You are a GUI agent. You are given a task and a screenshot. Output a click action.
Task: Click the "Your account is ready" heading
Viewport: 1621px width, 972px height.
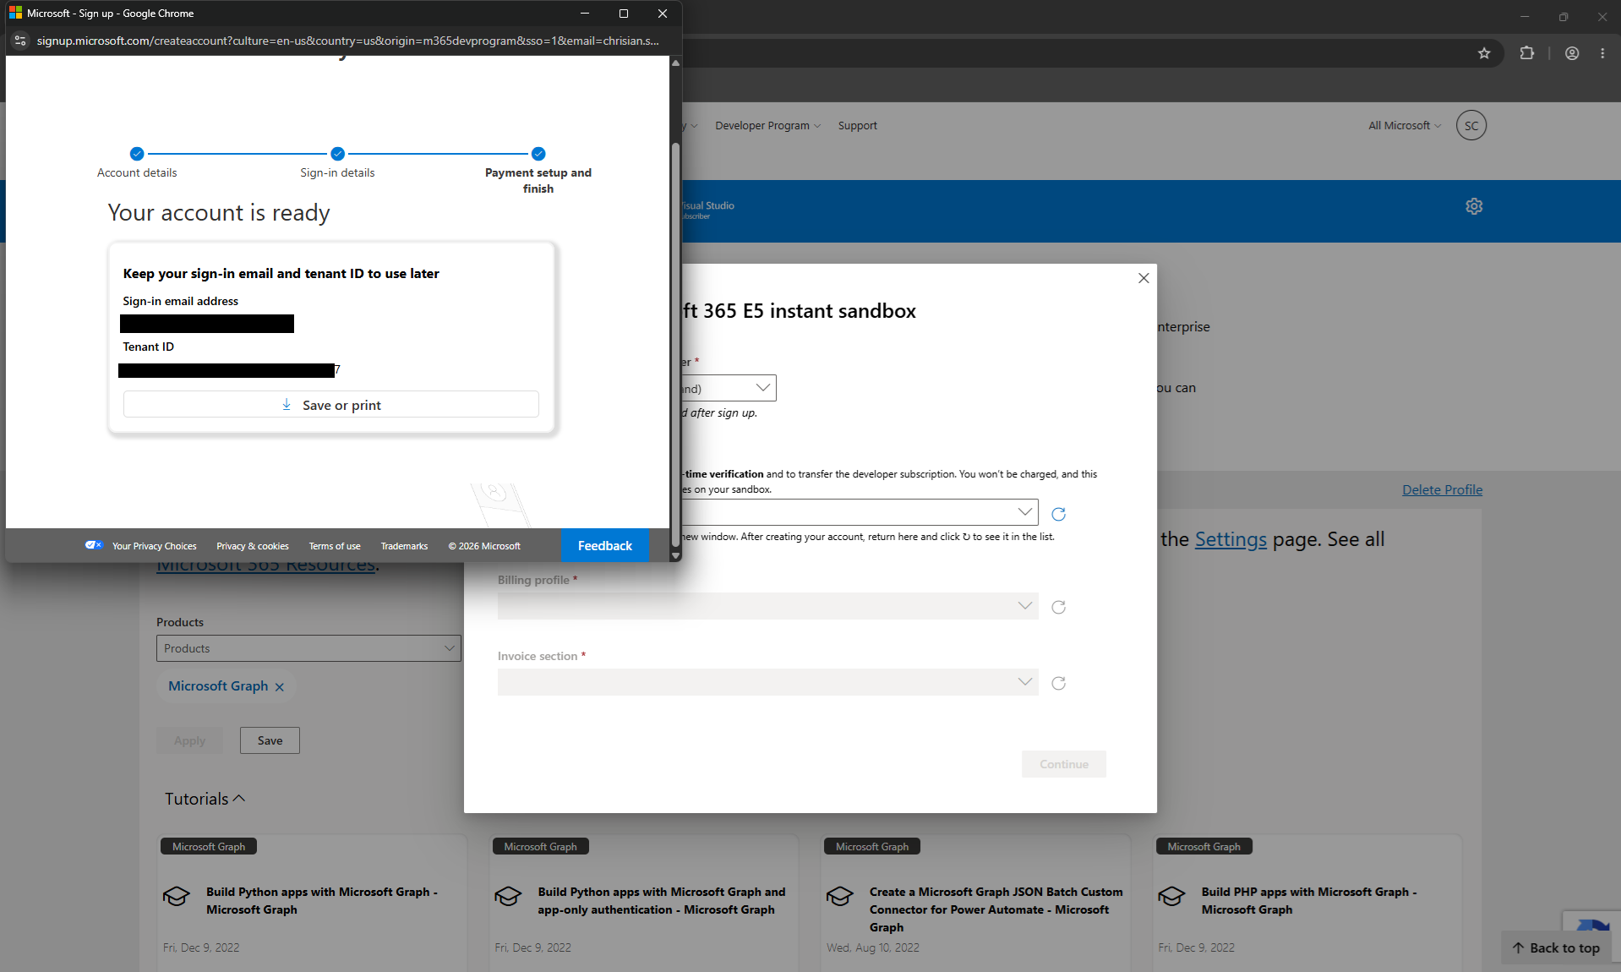219,213
